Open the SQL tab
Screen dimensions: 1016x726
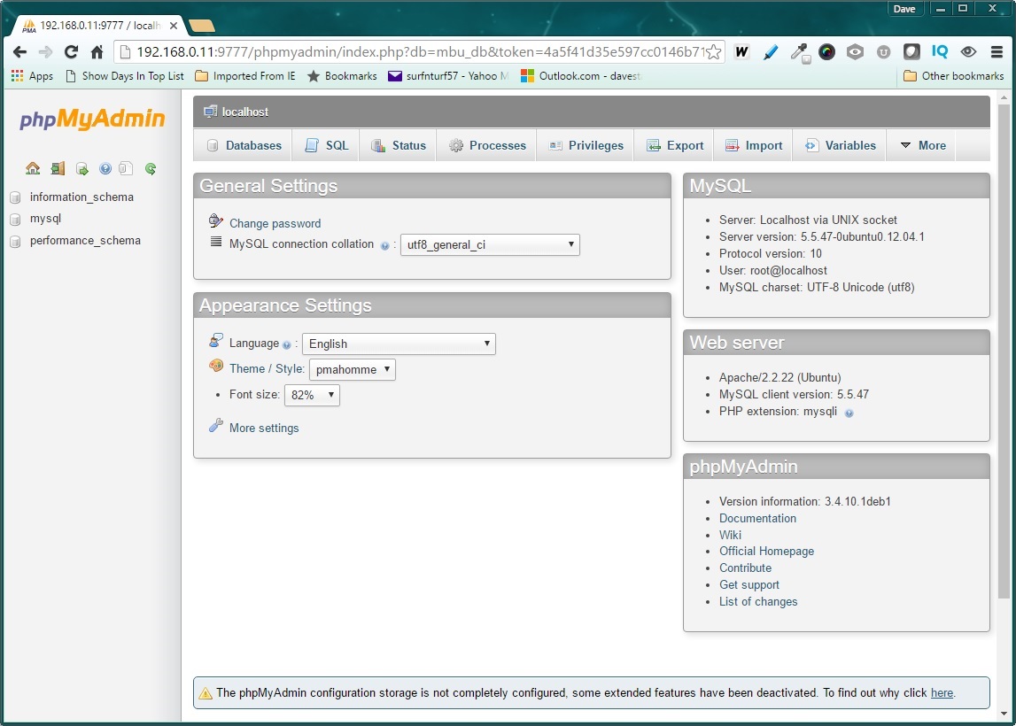click(x=327, y=146)
